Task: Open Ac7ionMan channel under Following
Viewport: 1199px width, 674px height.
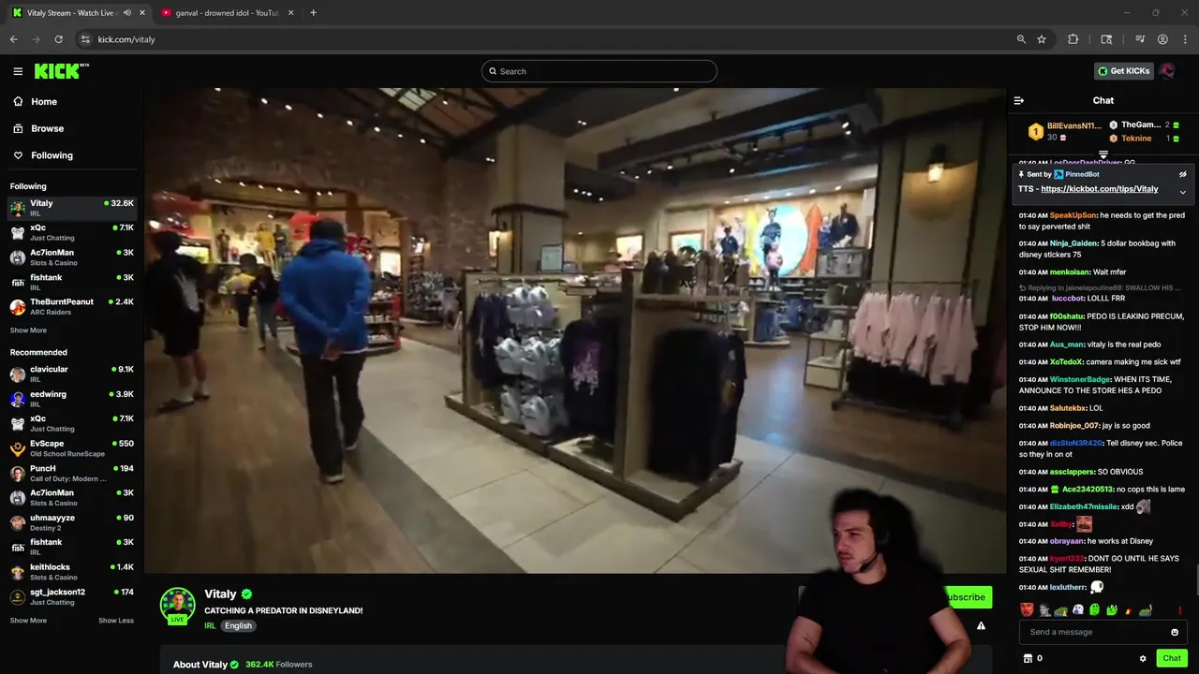Action: point(72,257)
